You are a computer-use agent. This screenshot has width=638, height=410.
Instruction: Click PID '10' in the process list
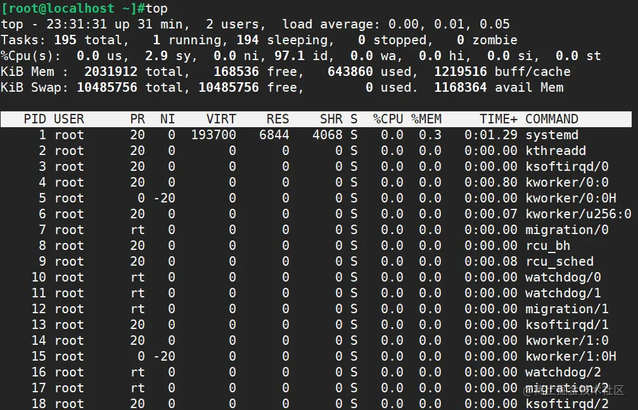[x=39, y=278]
